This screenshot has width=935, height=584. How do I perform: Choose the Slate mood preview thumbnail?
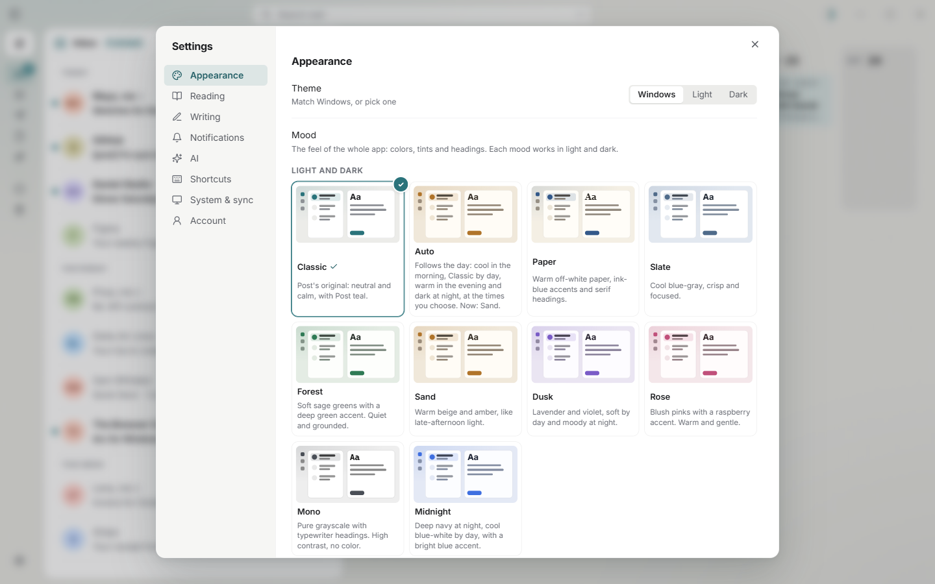[701, 214]
